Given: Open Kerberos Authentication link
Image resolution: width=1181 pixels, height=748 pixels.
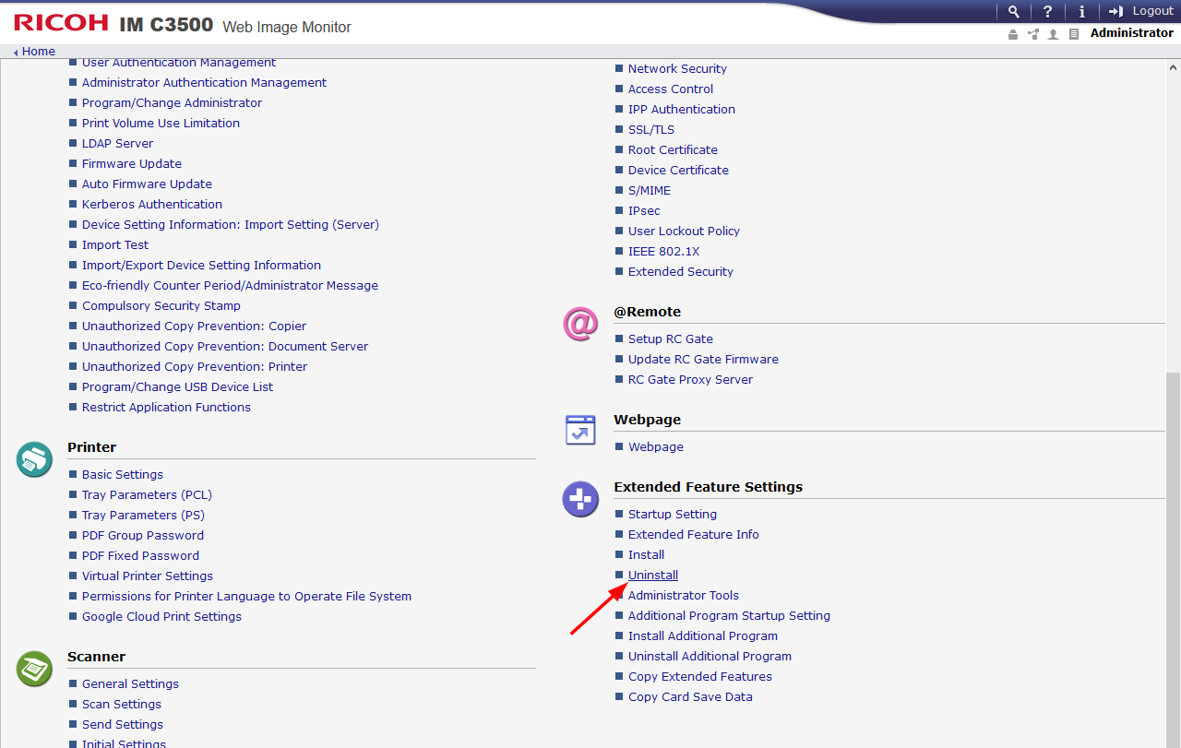Looking at the screenshot, I should (152, 205).
